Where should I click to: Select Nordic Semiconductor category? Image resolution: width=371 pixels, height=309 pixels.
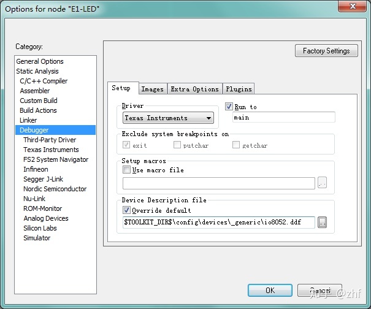(x=55, y=189)
